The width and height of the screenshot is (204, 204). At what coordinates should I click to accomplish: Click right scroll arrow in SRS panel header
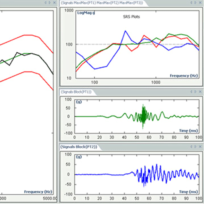click(x=195, y=3)
